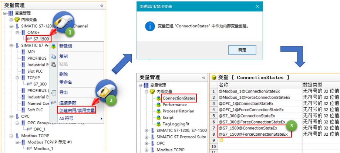
Task: Choose 创建启用/禁用变量 from context menu
Action: [77, 110]
